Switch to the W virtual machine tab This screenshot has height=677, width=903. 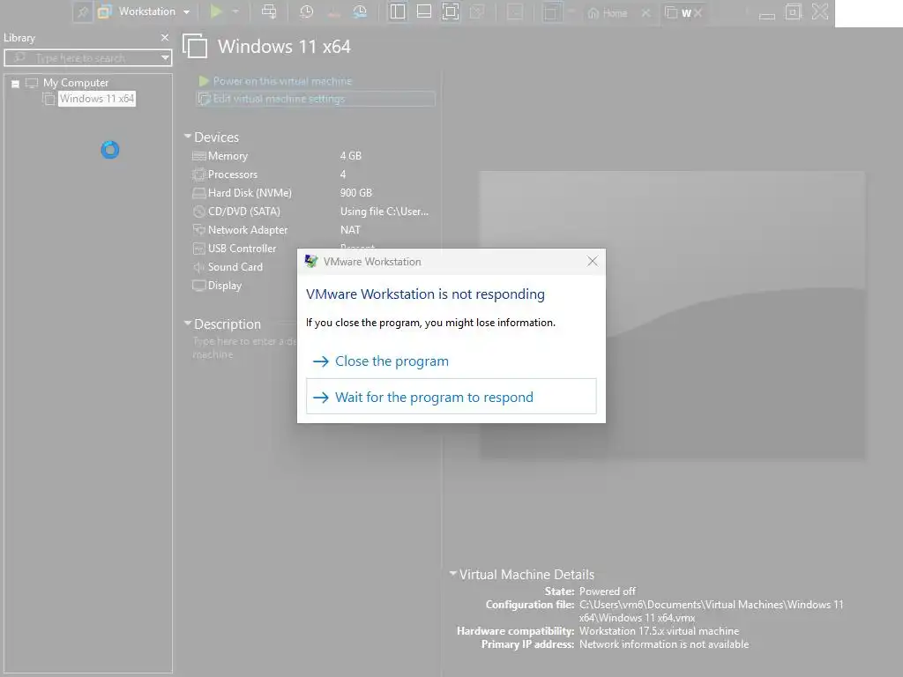click(678, 12)
